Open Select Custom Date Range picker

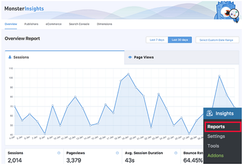point(216,40)
